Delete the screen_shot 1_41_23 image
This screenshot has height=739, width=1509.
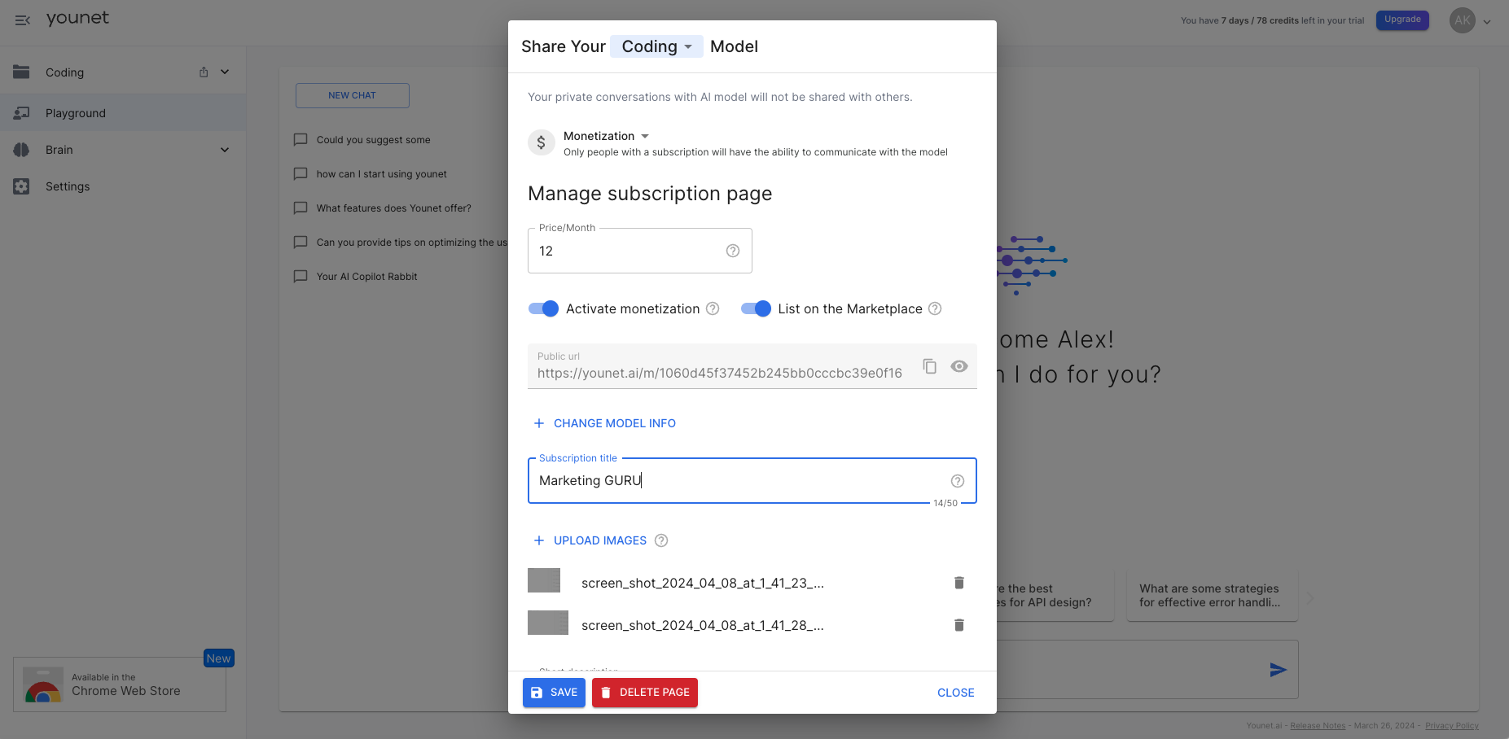coord(958,583)
